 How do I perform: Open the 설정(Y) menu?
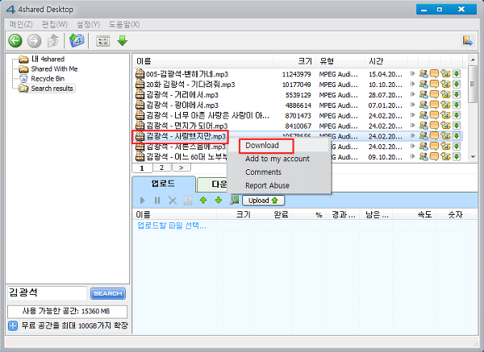coord(88,24)
